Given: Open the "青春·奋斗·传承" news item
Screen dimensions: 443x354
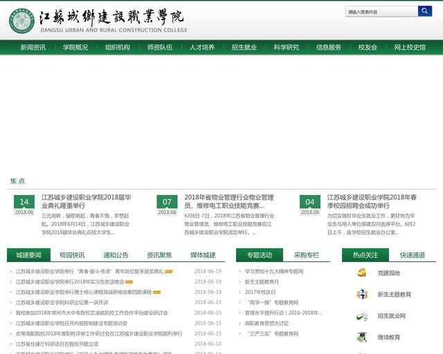Looking at the screenshot, I should pos(89,271).
